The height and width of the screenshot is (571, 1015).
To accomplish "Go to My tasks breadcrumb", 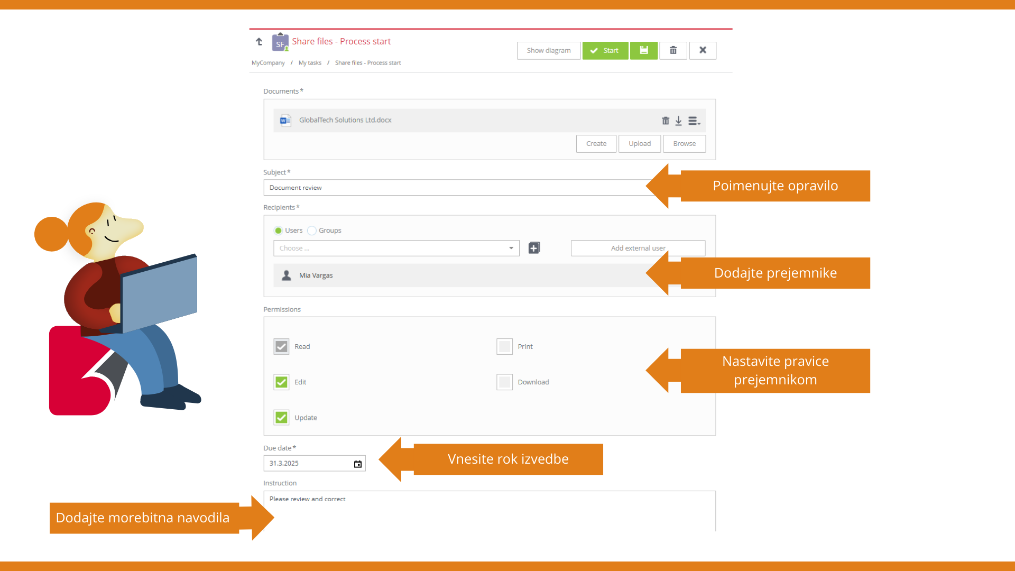I will coord(310,63).
